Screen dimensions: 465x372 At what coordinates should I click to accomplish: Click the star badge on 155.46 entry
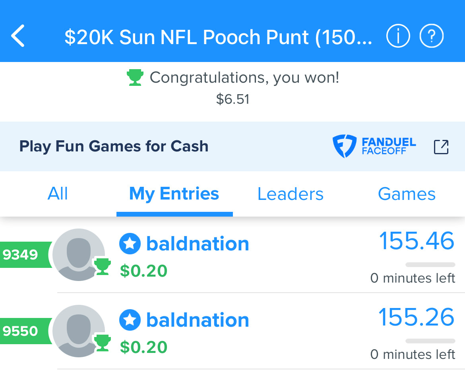[x=130, y=244]
